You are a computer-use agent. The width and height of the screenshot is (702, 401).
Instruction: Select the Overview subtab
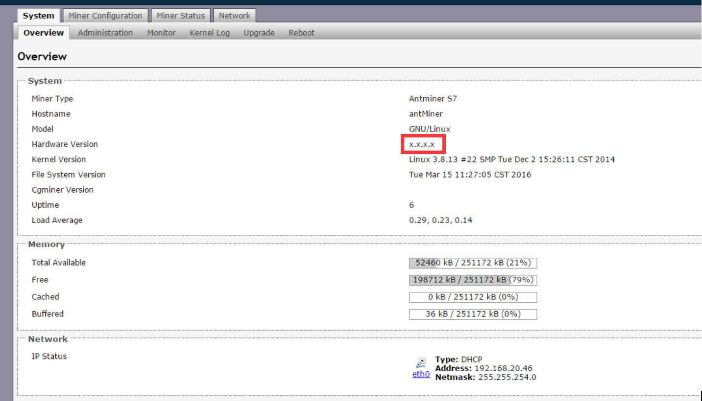click(44, 33)
